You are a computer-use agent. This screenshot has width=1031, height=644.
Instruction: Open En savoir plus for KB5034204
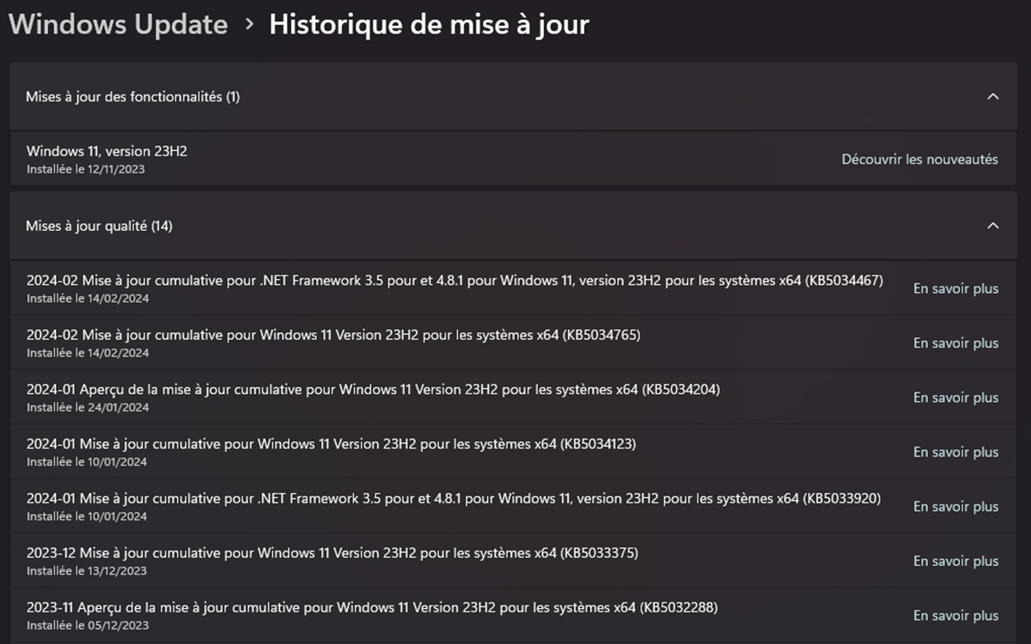point(955,398)
